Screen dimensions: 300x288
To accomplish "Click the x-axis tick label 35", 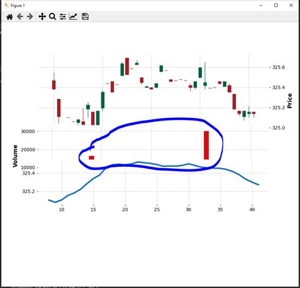I will pyautogui.click(x=220, y=209).
